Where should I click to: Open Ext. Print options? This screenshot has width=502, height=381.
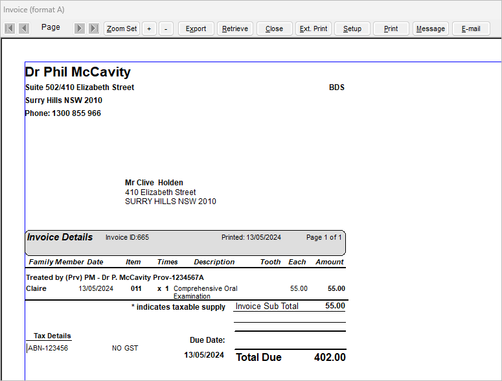[x=314, y=29]
